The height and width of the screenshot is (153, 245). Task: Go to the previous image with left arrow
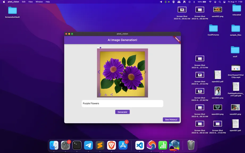click(99, 72)
